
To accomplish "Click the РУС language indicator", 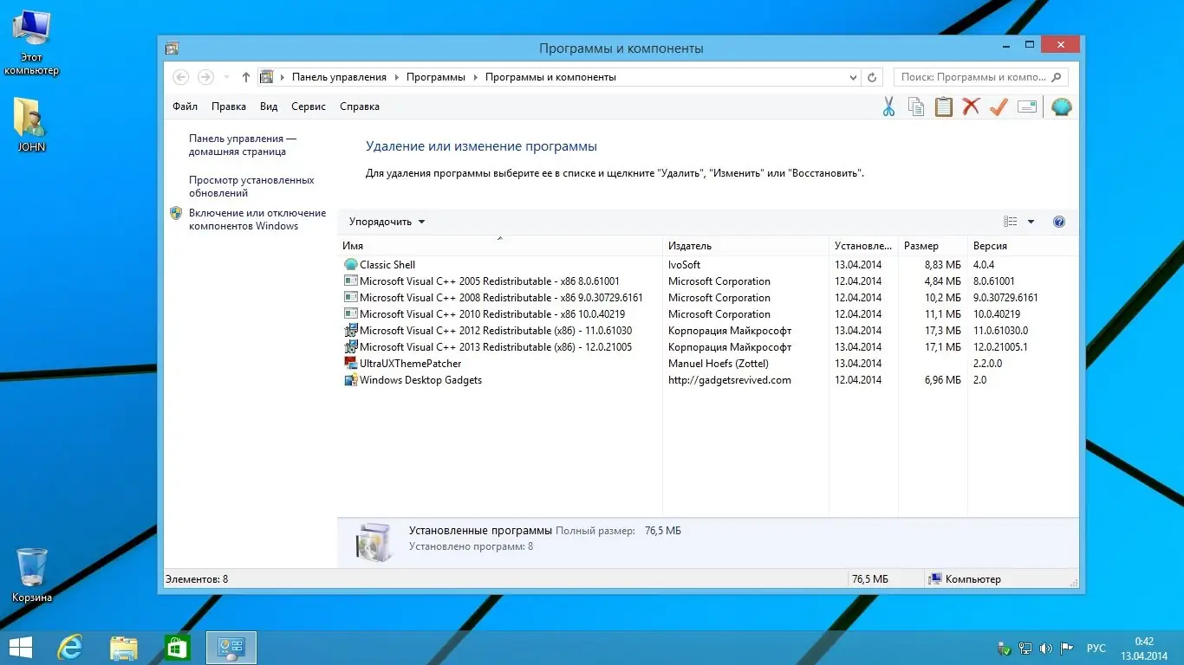I will point(1096,648).
